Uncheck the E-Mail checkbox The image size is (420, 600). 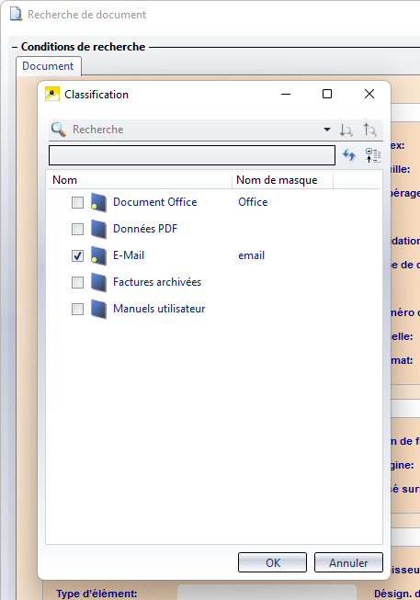[78, 255]
